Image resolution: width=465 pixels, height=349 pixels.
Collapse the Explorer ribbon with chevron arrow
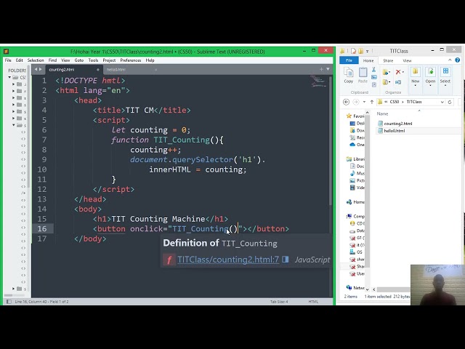click(x=450, y=60)
